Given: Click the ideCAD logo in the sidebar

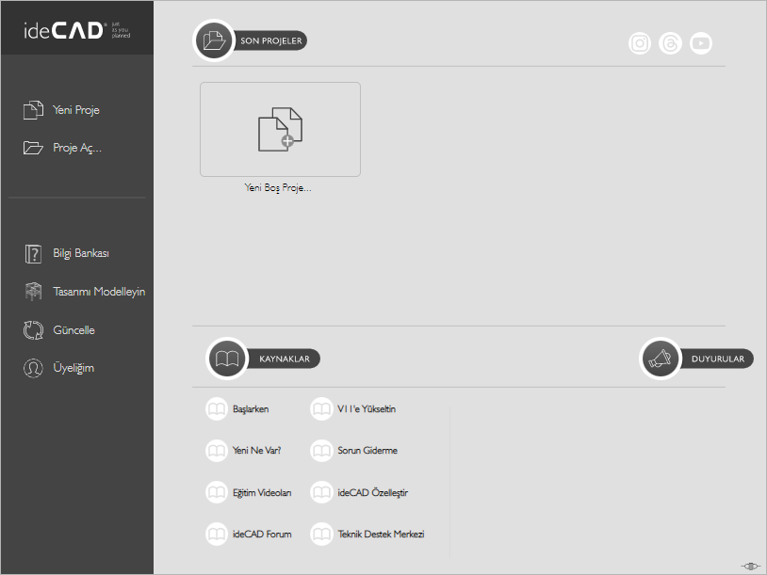Looking at the screenshot, I should pyautogui.click(x=77, y=30).
